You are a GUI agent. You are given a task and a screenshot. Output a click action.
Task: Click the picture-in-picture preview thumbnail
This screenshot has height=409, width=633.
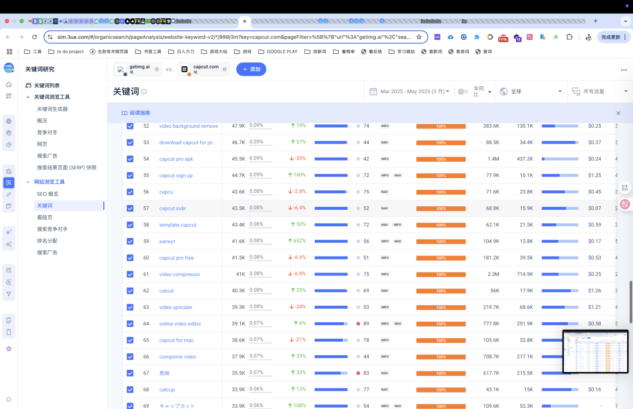[x=595, y=352]
